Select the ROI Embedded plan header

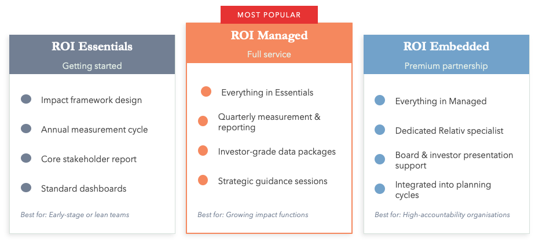coord(446,47)
